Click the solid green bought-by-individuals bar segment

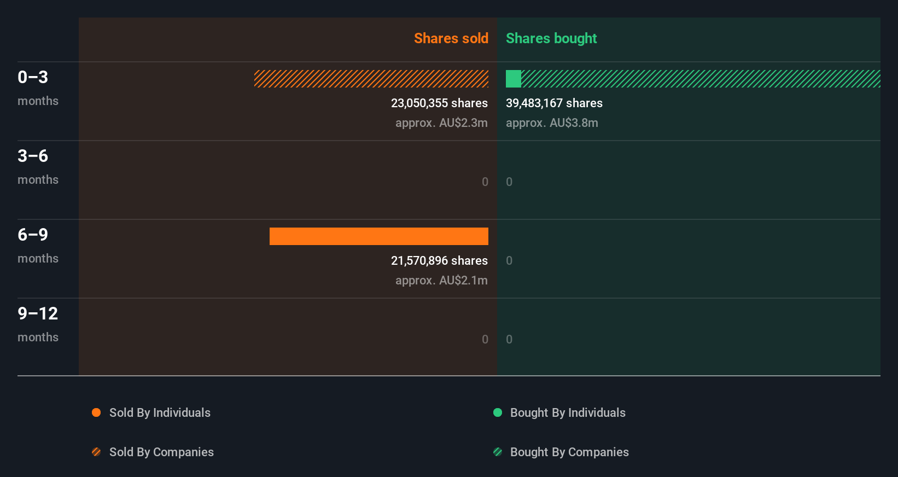[x=514, y=79]
